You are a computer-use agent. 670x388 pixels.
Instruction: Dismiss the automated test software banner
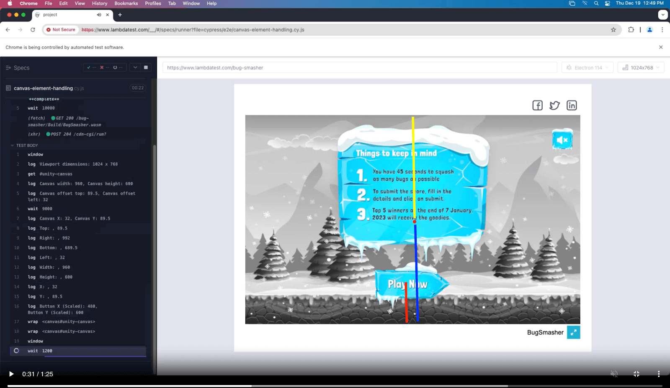point(661,47)
